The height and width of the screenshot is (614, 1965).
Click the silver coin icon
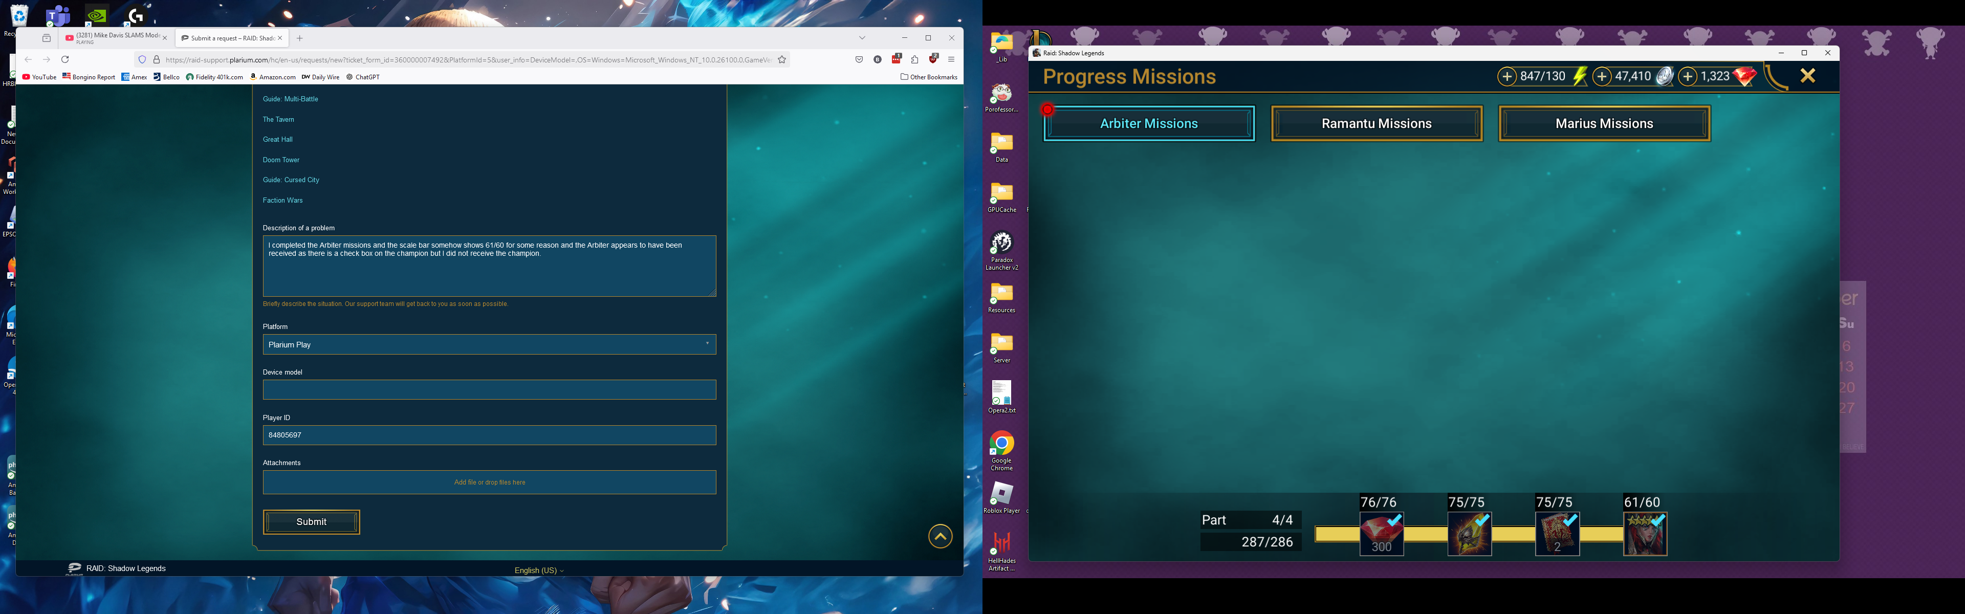tap(1665, 76)
